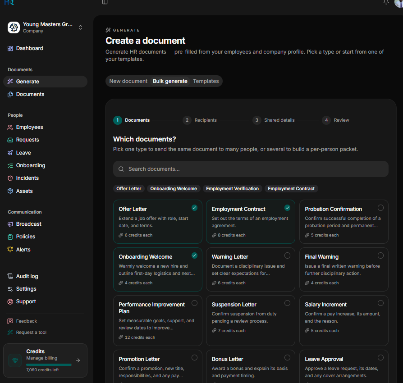403x383 pixels.
Task: Click the Audit log scroll icon
Action: tap(10, 276)
